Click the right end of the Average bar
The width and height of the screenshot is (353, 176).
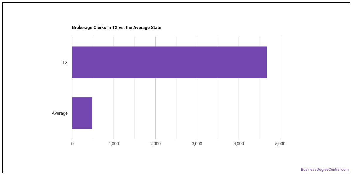pyautogui.click(x=91, y=113)
